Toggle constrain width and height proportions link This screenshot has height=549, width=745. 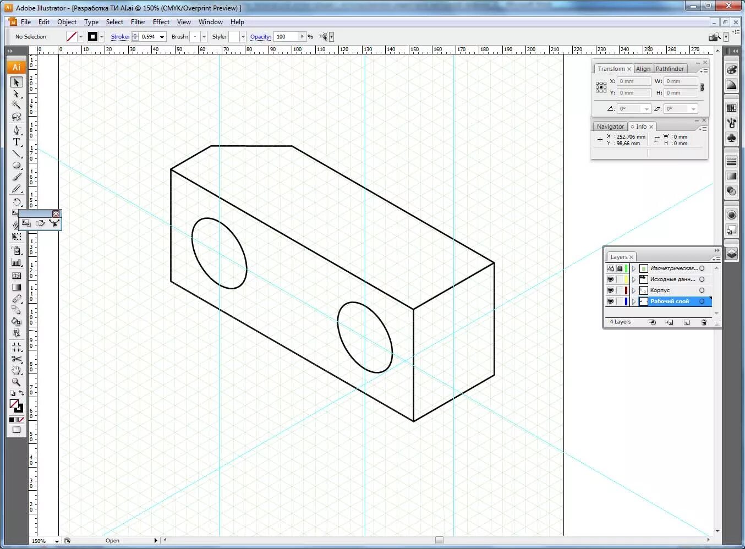point(702,87)
